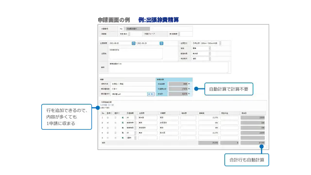Click the fare field showing 11,170 in row 1

pos(208,118)
